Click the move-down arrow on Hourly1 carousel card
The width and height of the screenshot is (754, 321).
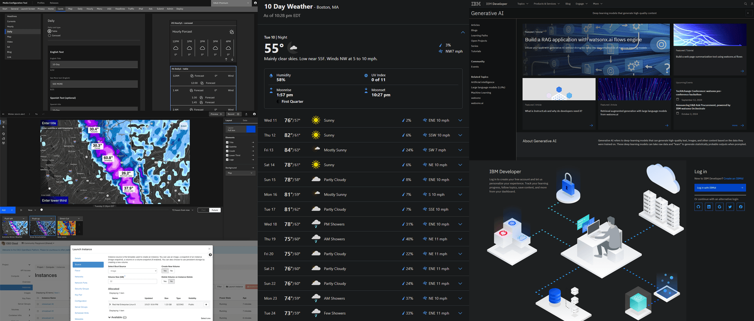(x=232, y=59)
